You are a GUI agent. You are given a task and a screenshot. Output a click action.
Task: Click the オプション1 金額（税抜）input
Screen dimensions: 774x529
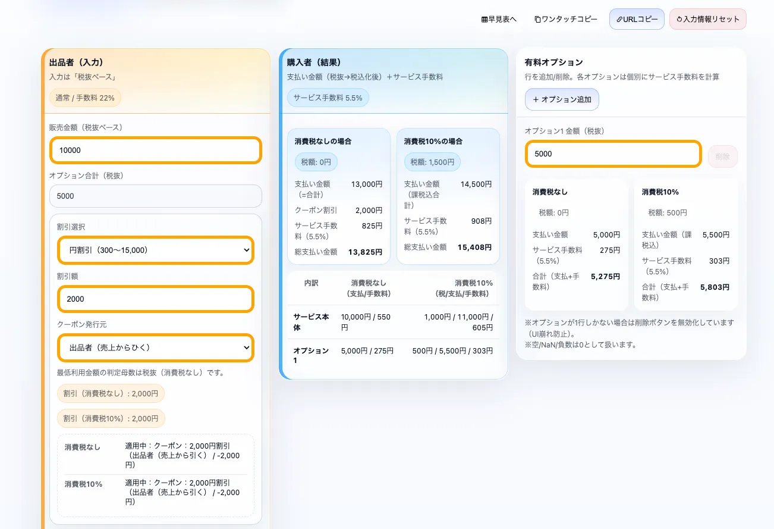tap(613, 154)
